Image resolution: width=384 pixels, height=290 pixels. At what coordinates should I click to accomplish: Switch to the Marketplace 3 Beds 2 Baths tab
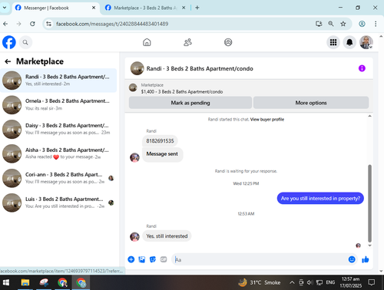pos(145,8)
